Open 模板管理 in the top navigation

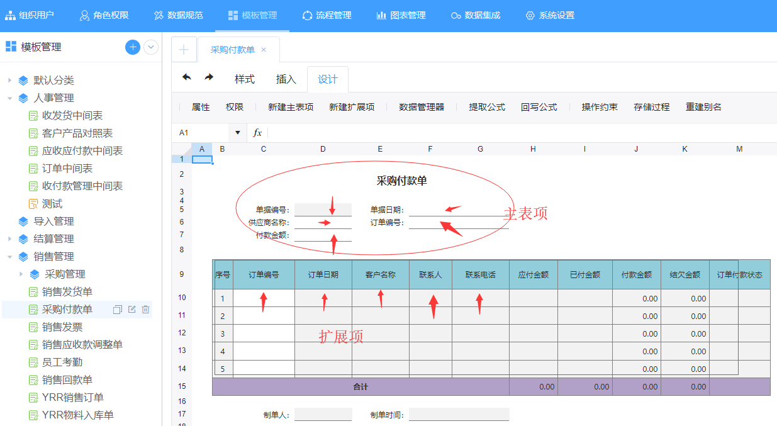point(252,15)
